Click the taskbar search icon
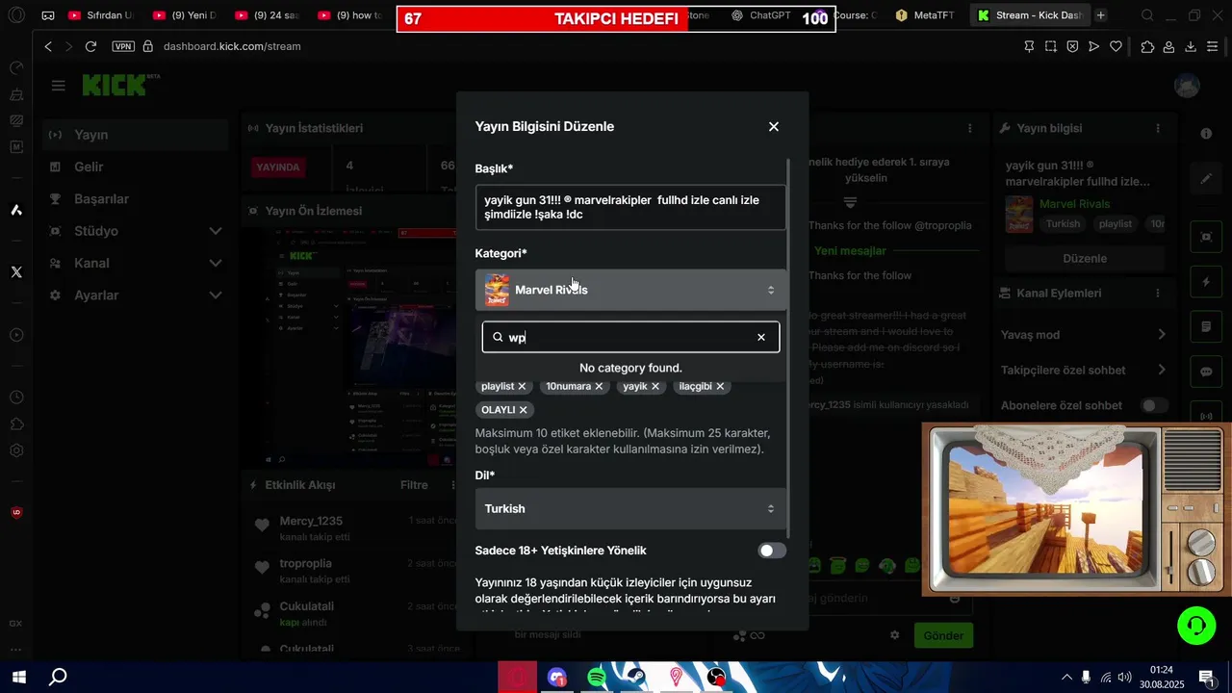Screen dimensions: 1232x693 click(x=58, y=678)
